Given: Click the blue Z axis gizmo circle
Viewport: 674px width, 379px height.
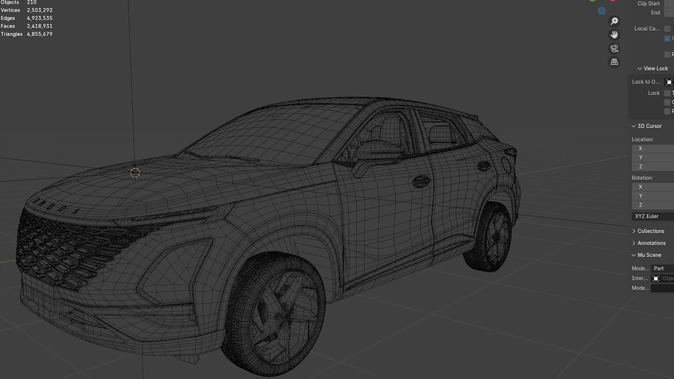Looking at the screenshot, I should click(602, 11).
